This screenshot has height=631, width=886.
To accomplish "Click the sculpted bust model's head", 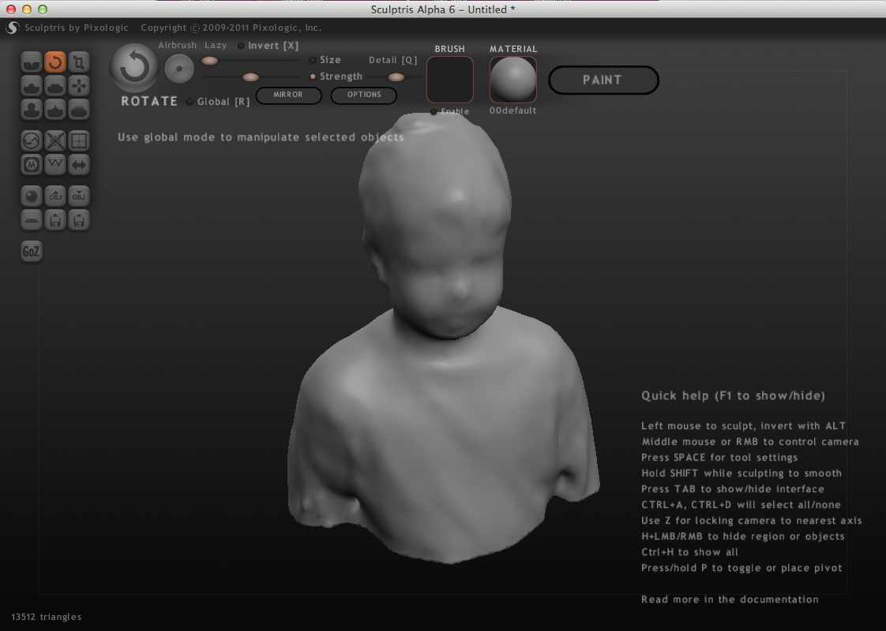I will coord(435,226).
